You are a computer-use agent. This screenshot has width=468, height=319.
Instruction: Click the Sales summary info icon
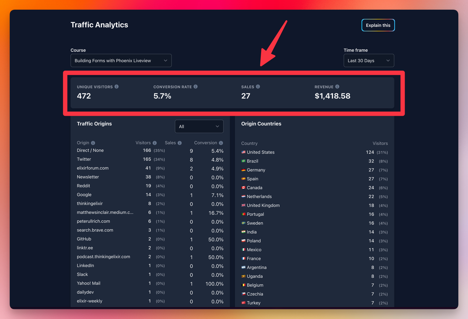(x=258, y=87)
